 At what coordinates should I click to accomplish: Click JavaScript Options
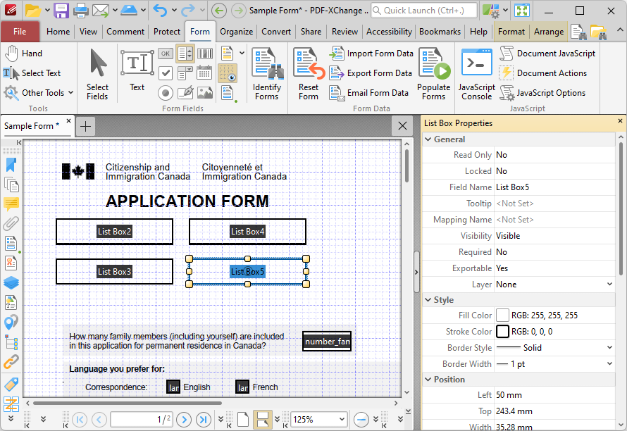pos(542,93)
